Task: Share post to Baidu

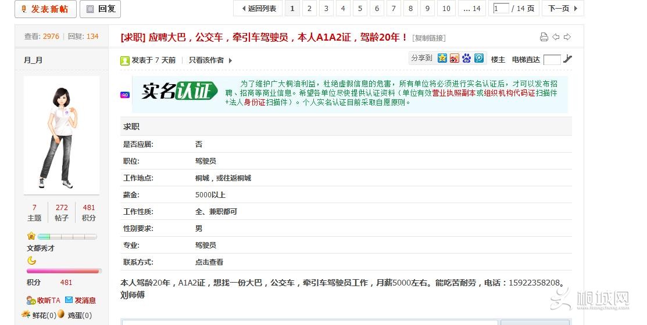Action: (x=467, y=59)
